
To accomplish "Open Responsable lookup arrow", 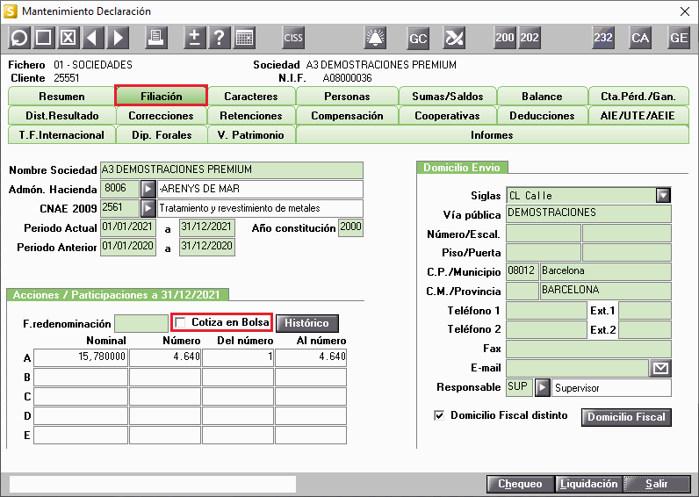I will [x=542, y=387].
